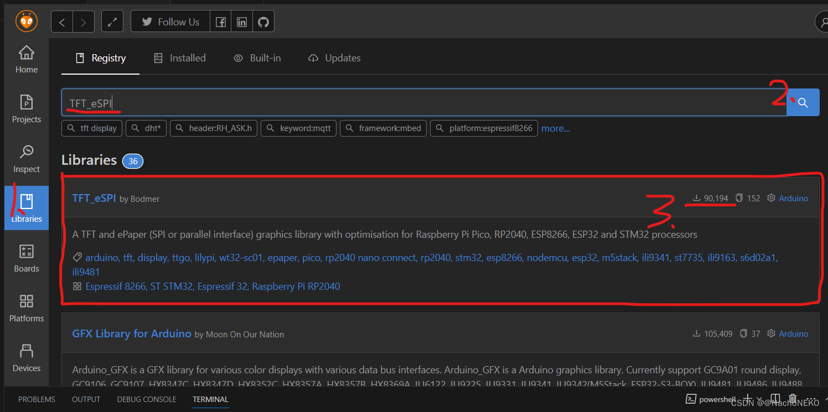Click the 'wt32-sc01' keyword tag
The image size is (828, 412).
click(241, 258)
